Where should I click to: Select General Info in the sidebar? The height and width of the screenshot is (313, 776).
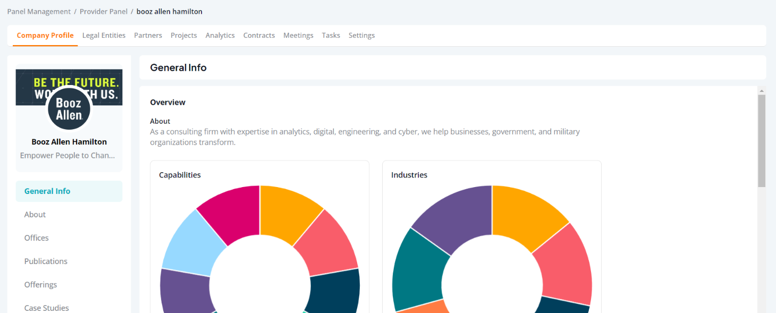(x=69, y=191)
